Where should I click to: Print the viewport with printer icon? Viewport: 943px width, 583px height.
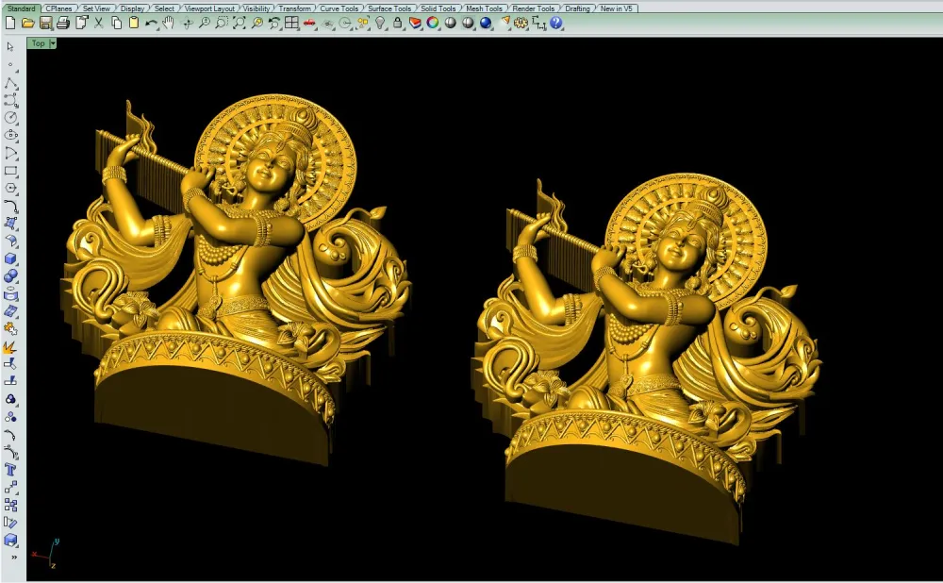[x=63, y=23]
